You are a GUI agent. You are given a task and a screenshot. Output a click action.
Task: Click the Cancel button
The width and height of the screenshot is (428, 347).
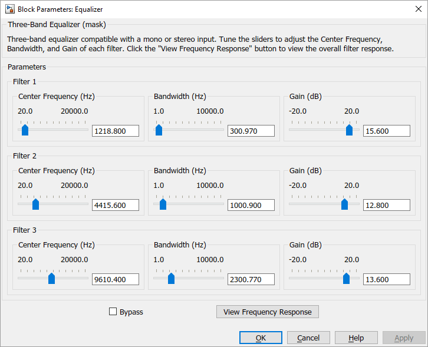[x=308, y=338]
